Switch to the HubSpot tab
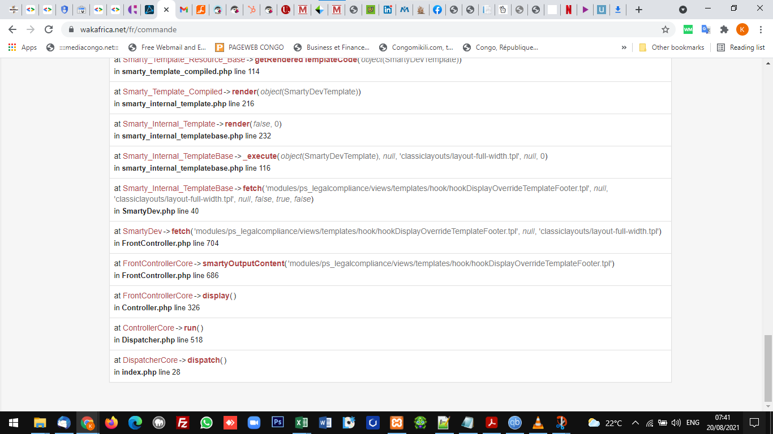The width and height of the screenshot is (773, 434). [x=251, y=10]
